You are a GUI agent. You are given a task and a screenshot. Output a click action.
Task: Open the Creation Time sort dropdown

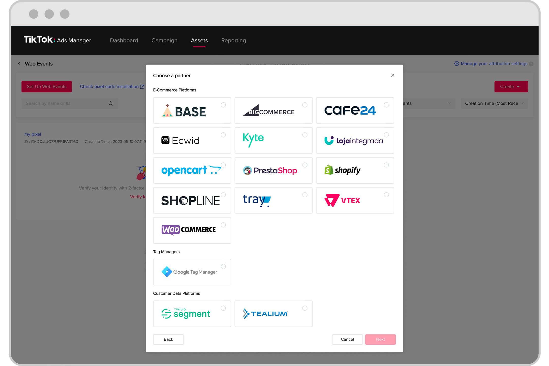[494, 103]
